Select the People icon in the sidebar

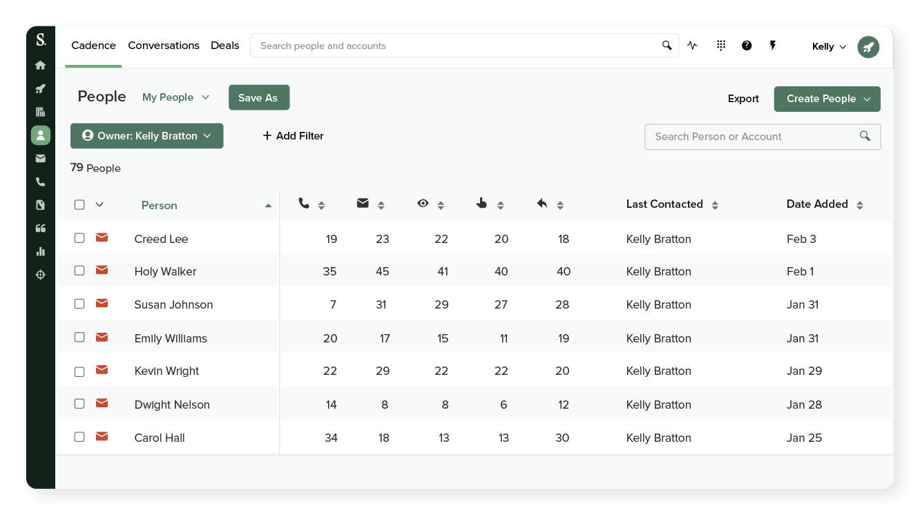[40, 135]
